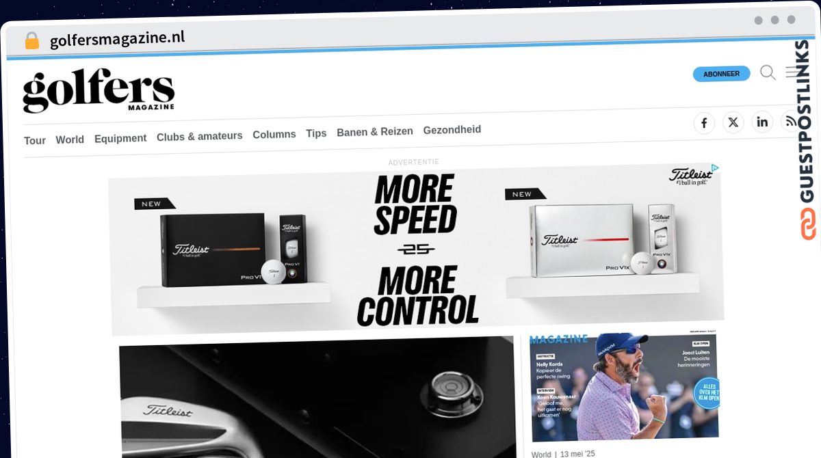821x458 pixels.
Task: Click the ABONNEER subscribe button
Action: 721,74
